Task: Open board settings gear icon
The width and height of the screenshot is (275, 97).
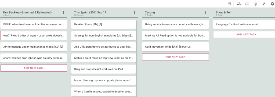Action: click(272, 4)
